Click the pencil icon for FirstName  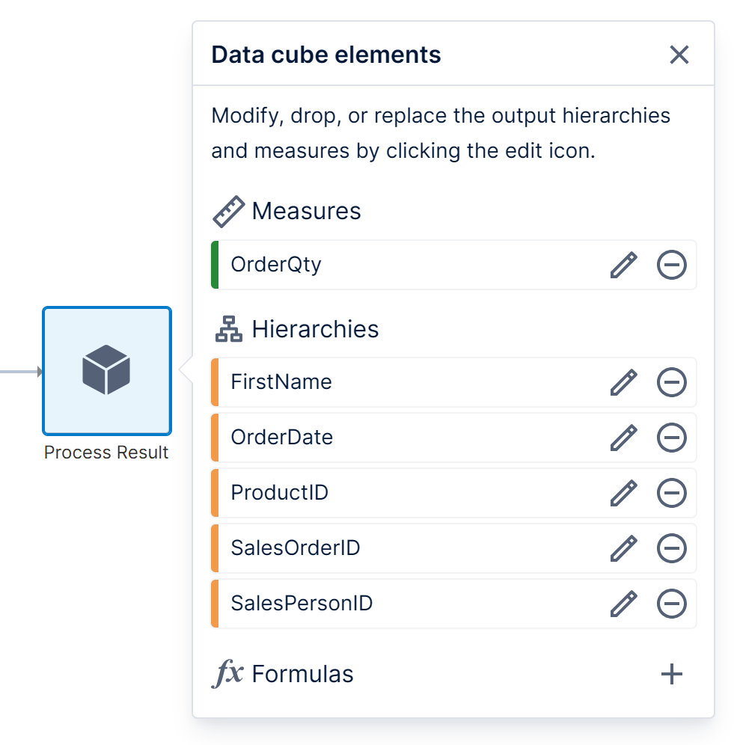tap(623, 382)
